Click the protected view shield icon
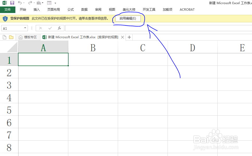This screenshot has height=156, width=252. 5,19
